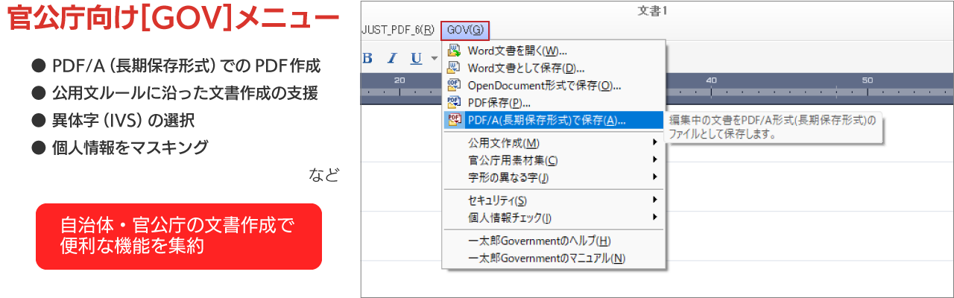Click the OpenDocument save icon
Viewport: 954px width, 298px height.
pyautogui.click(x=453, y=86)
